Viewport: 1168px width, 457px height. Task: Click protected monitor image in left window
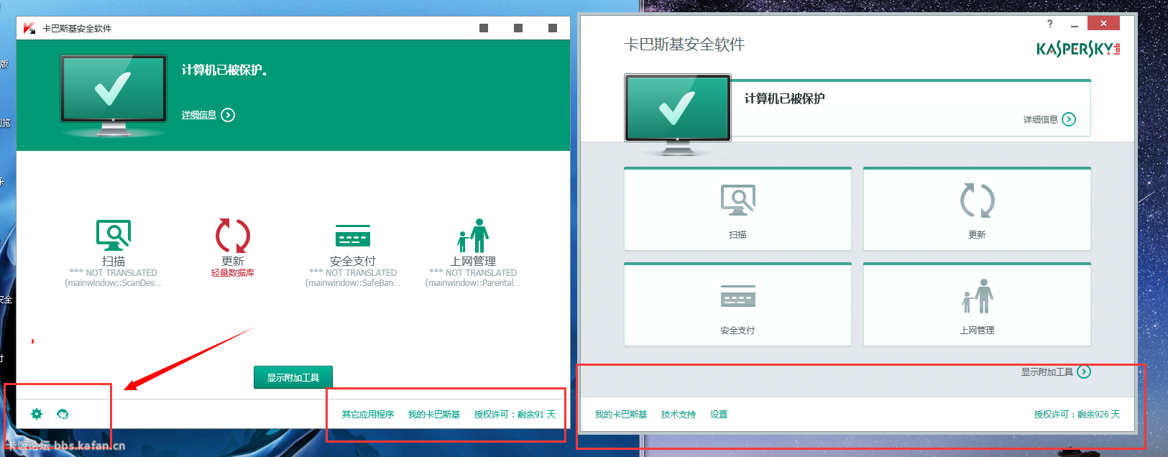pos(114,95)
